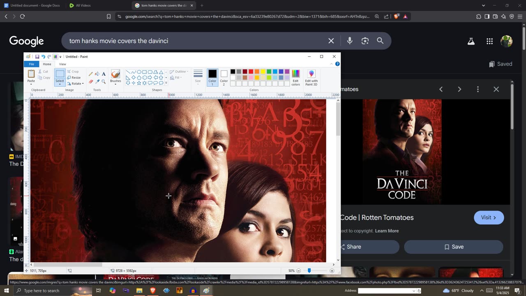Click the Paint zoom slider handle
This screenshot has width=526, height=296.
click(309, 271)
